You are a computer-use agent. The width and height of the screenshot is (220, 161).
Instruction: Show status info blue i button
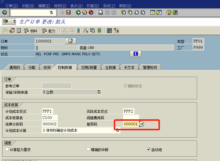(136, 54)
